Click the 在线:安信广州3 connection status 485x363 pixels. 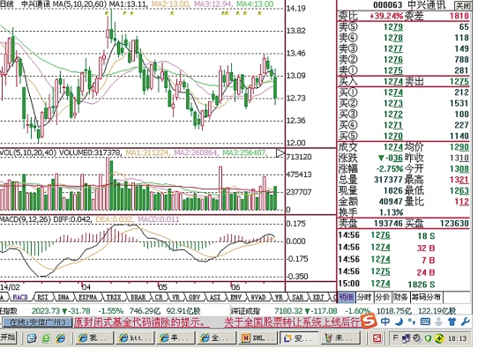click(37, 322)
